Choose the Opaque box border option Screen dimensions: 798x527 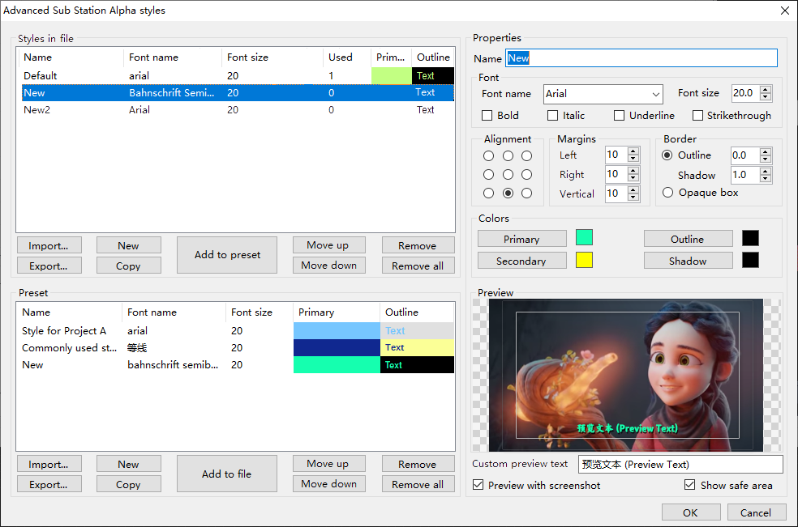click(667, 193)
